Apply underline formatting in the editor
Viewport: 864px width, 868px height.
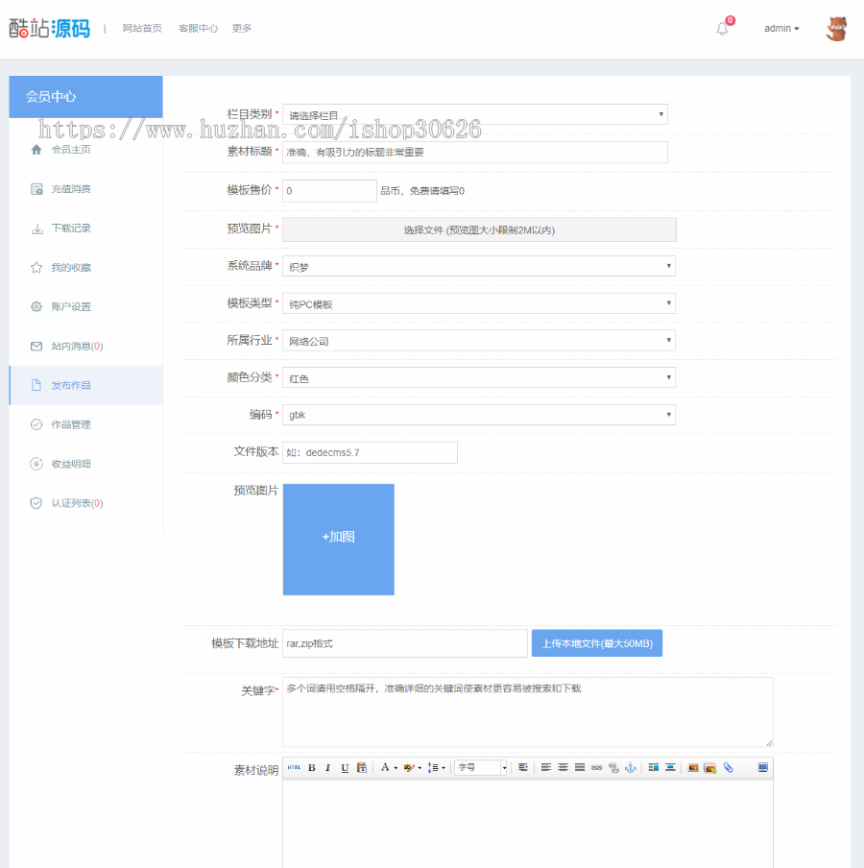[x=343, y=767]
